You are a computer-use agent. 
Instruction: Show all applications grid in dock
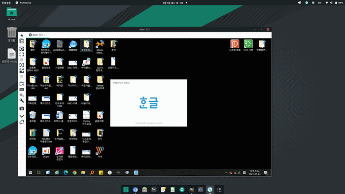[219, 190]
